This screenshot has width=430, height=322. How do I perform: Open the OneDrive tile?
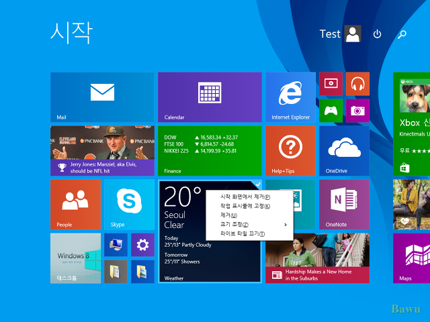tap(344, 151)
